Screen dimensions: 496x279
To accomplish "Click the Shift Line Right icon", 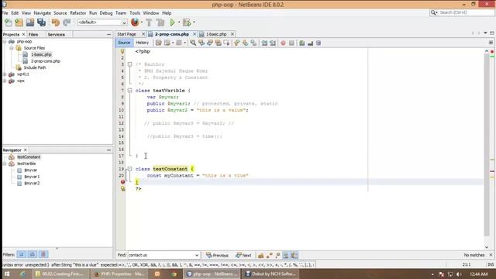I will coord(273,43).
